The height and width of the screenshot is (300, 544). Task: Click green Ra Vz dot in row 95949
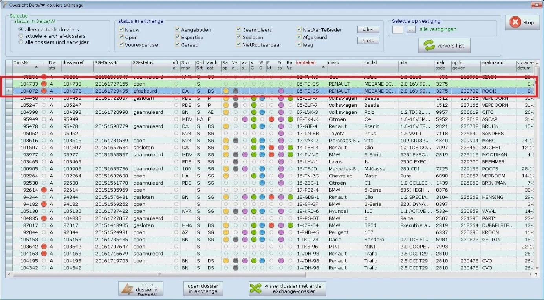290,119
